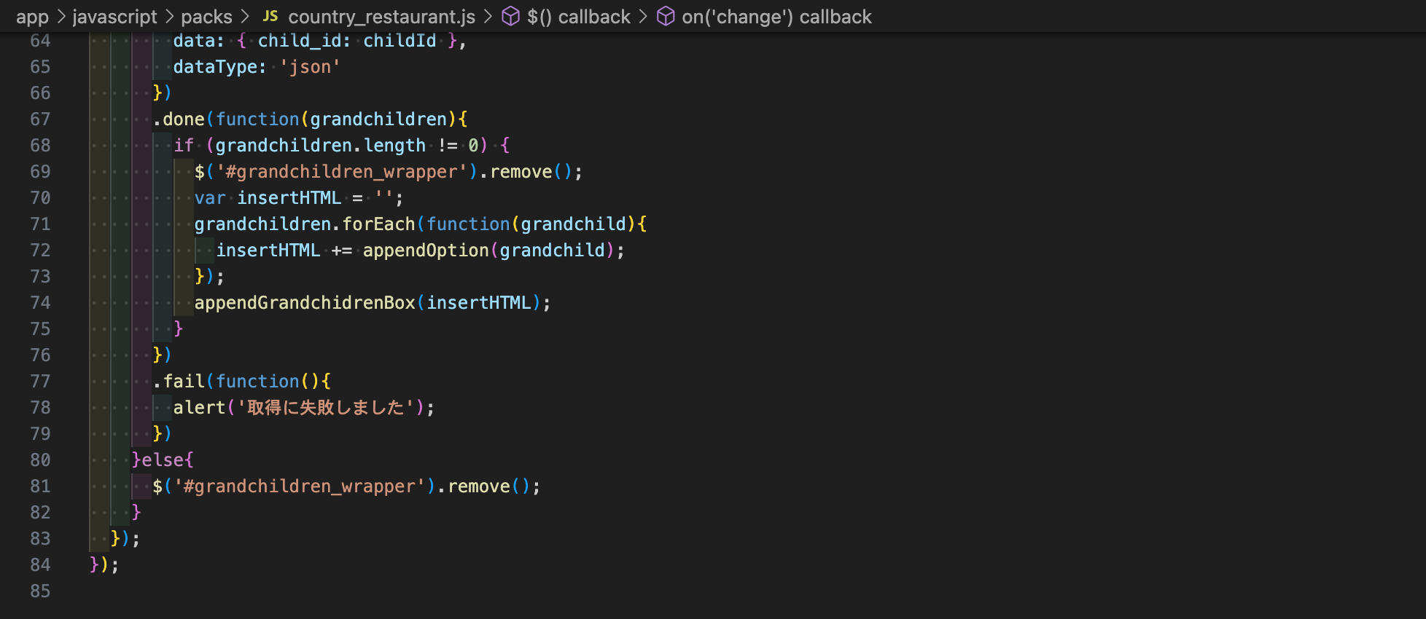The image size is (1426, 619).
Task: Expand chevron after 'javascript' breadcrumb
Action: [x=169, y=16]
